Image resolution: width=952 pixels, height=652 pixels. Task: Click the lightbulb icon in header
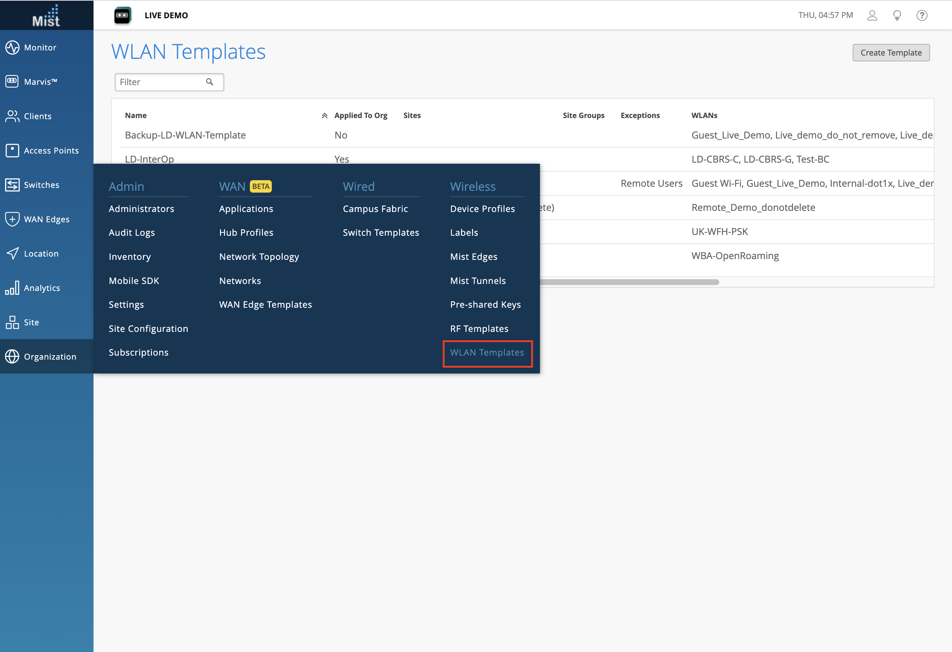[x=897, y=15]
